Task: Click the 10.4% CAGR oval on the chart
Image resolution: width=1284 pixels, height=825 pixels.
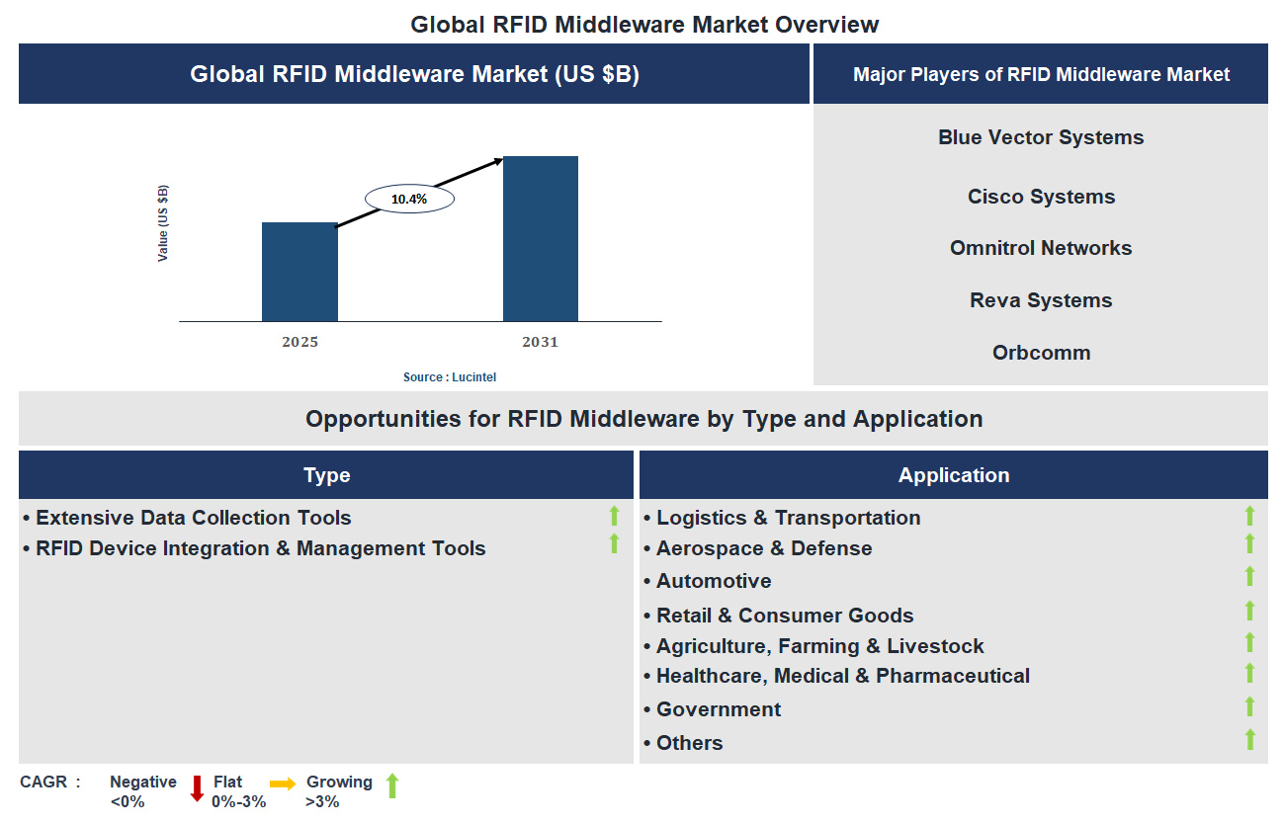Action: (x=409, y=198)
